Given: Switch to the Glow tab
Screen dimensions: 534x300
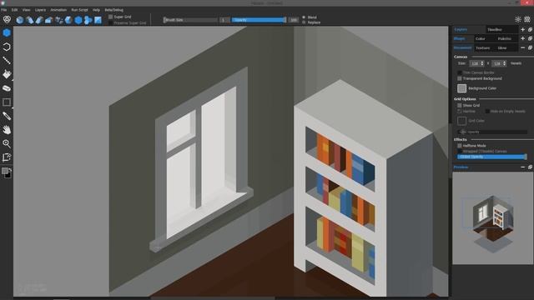Looking at the screenshot, I should tap(502, 48).
